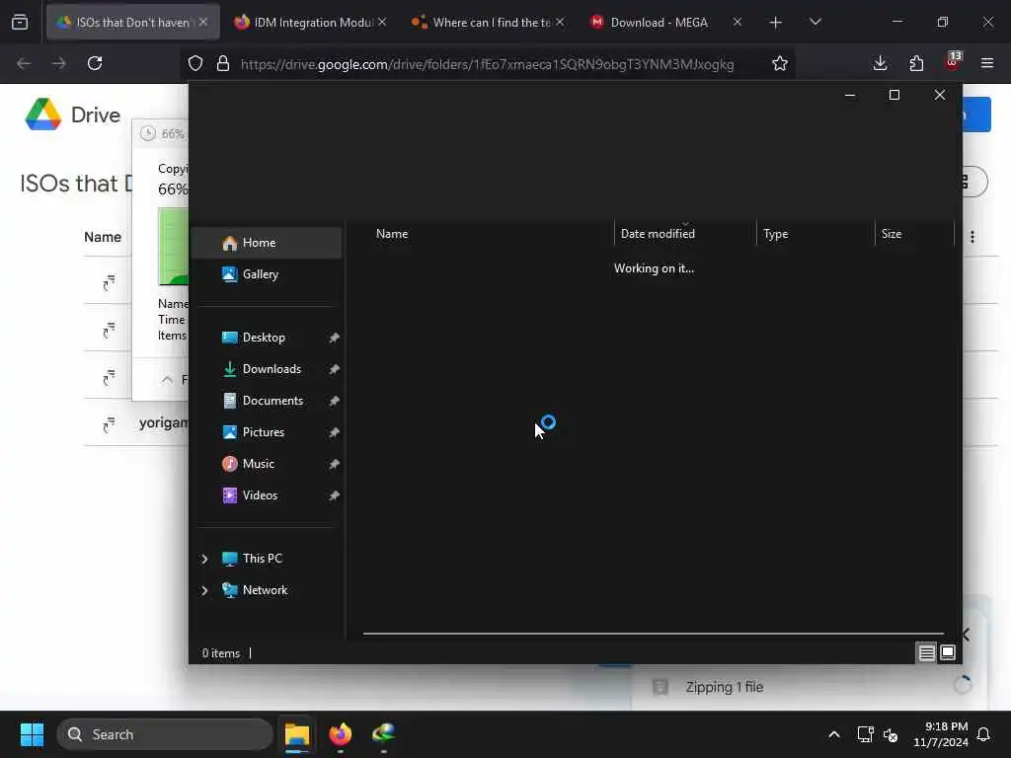Image resolution: width=1011 pixels, height=758 pixels.
Task: Click the copy progress graph bar
Action: pos(174,246)
